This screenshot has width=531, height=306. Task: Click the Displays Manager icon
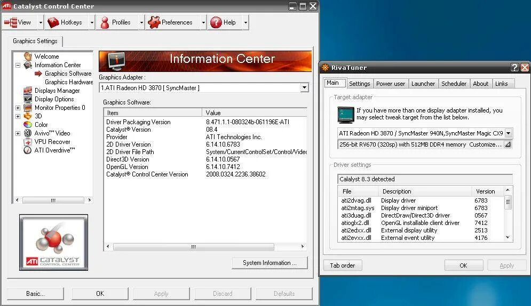(28, 90)
